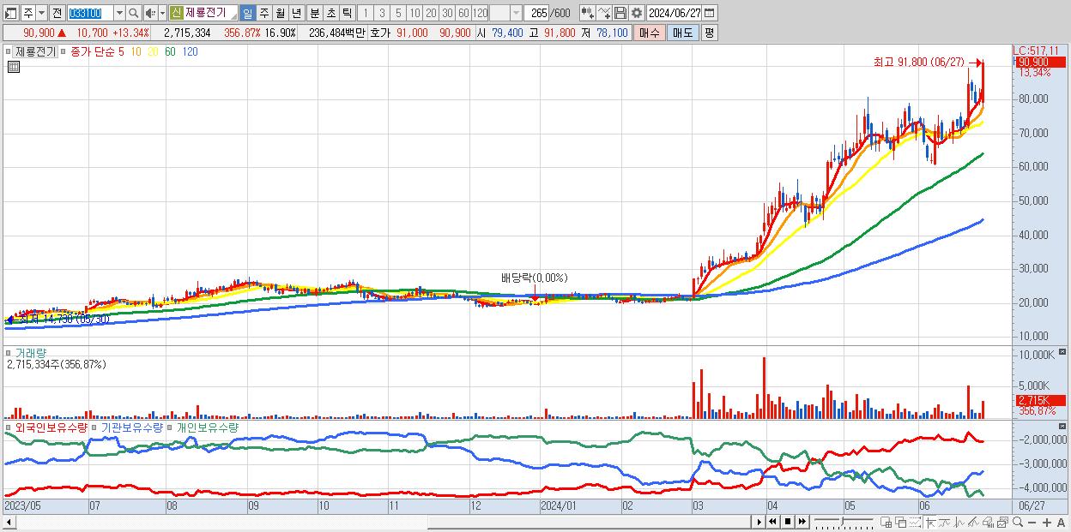Click the panel layout icon at far top-left
The height and width of the screenshot is (532, 1071).
tap(10, 13)
